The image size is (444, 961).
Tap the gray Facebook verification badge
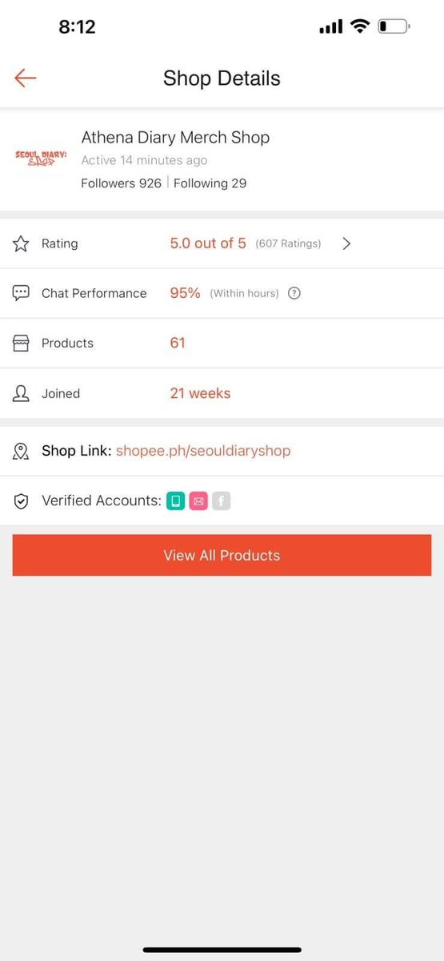222,501
